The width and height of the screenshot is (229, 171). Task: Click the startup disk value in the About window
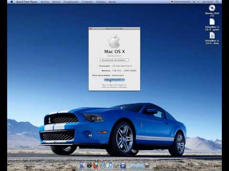pos(118,75)
